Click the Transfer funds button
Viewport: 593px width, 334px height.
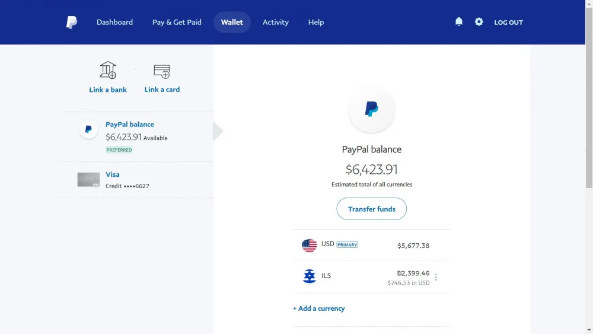pyautogui.click(x=371, y=209)
